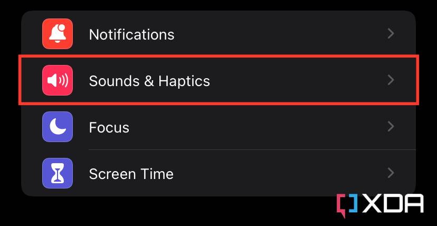Click the red highlight border around Sounds & Haptics

click(x=219, y=55)
